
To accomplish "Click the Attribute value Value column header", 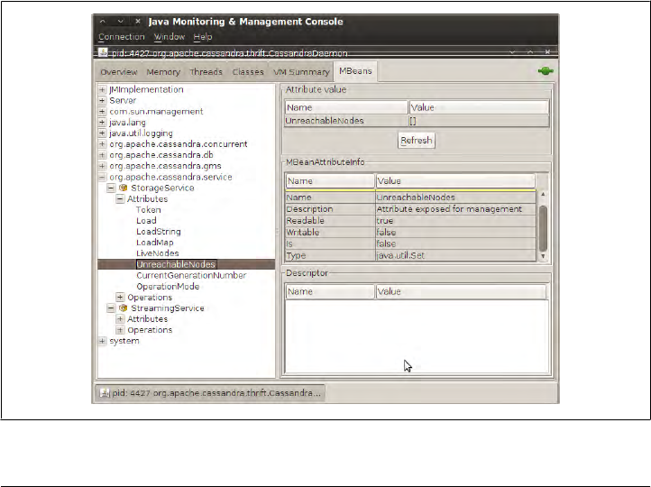I will (x=479, y=107).
